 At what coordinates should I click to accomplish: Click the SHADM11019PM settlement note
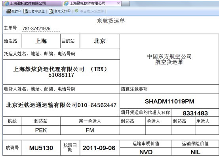pyautogui.click(x=169, y=101)
